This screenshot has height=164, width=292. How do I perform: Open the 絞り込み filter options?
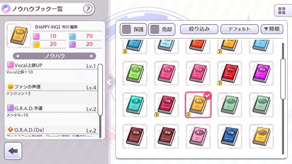coord(199,29)
